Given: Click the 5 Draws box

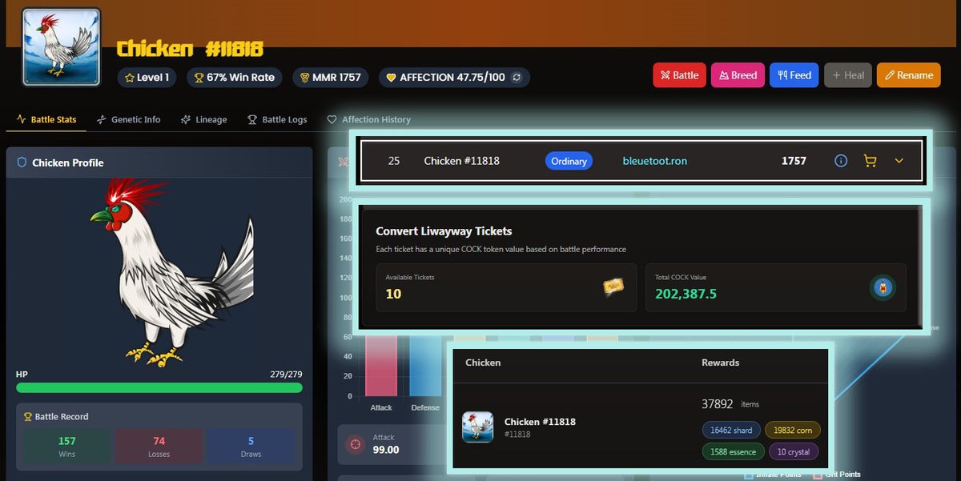Looking at the screenshot, I should (x=251, y=447).
